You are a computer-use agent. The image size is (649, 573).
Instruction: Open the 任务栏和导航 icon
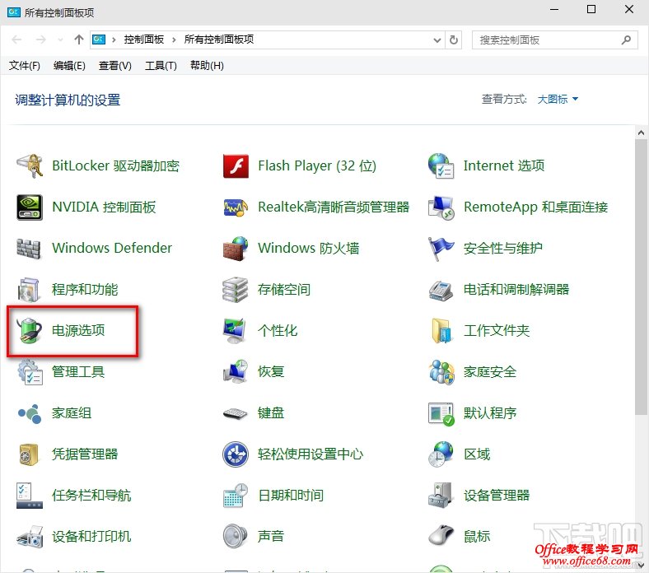point(30,496)
